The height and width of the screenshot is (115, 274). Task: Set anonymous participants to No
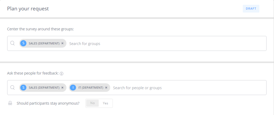click(x=92, y=103)
